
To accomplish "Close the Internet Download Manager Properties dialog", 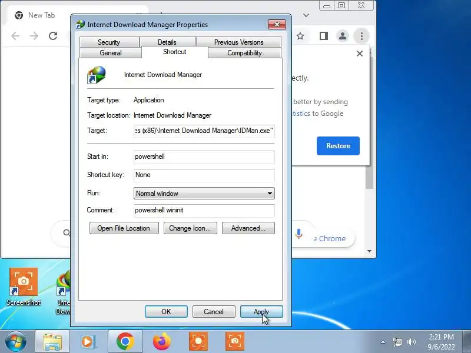I will click(277, 24).
